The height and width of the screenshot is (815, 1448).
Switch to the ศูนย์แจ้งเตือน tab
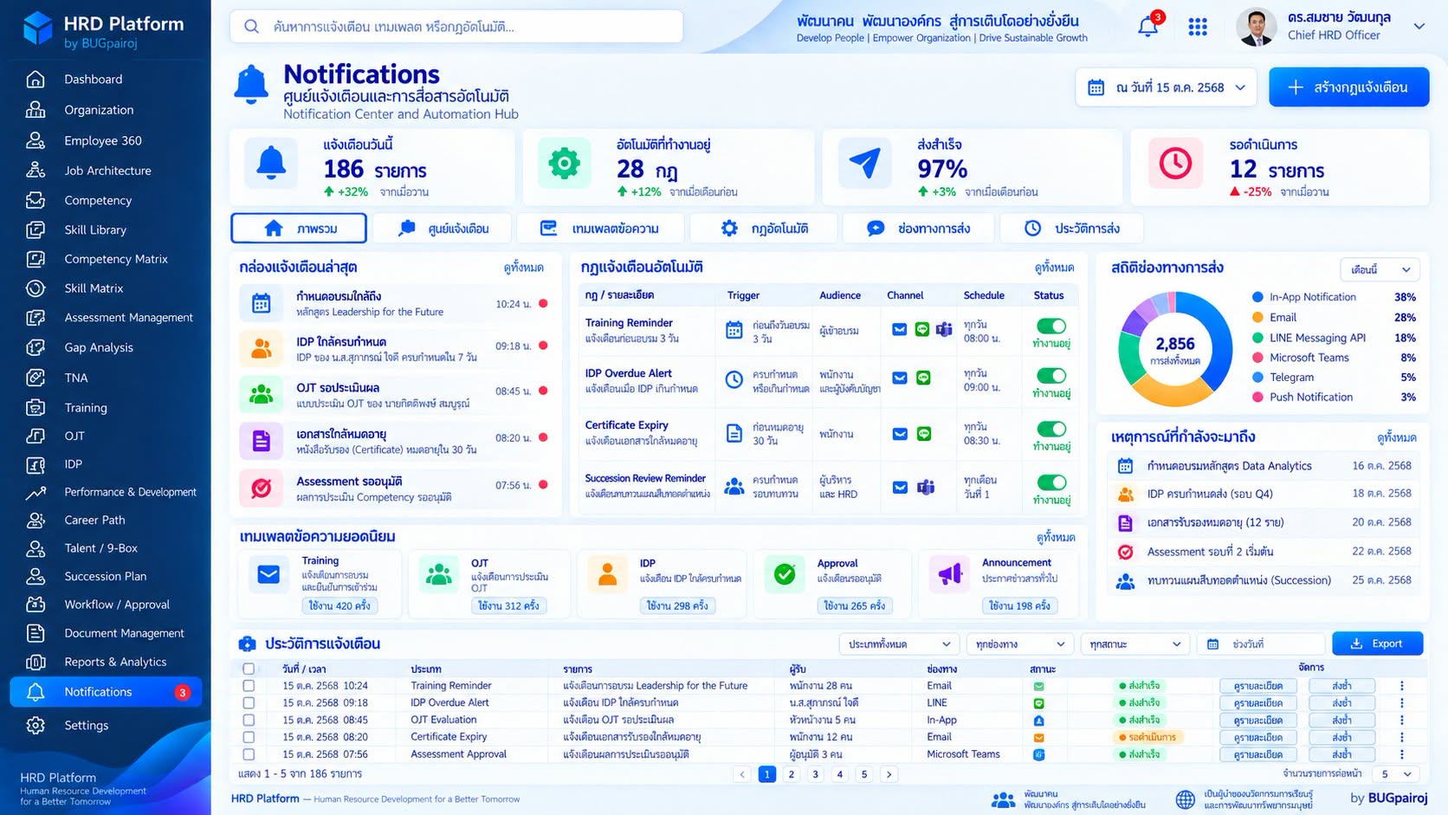pyautogui.click(x=443, y=229)
